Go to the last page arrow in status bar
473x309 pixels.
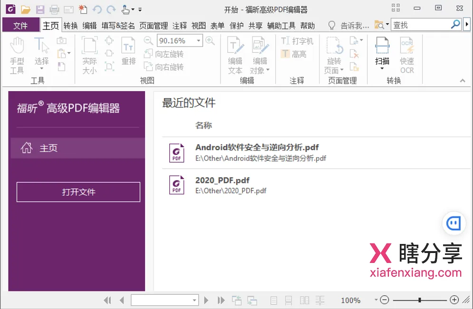click(221, 300)
